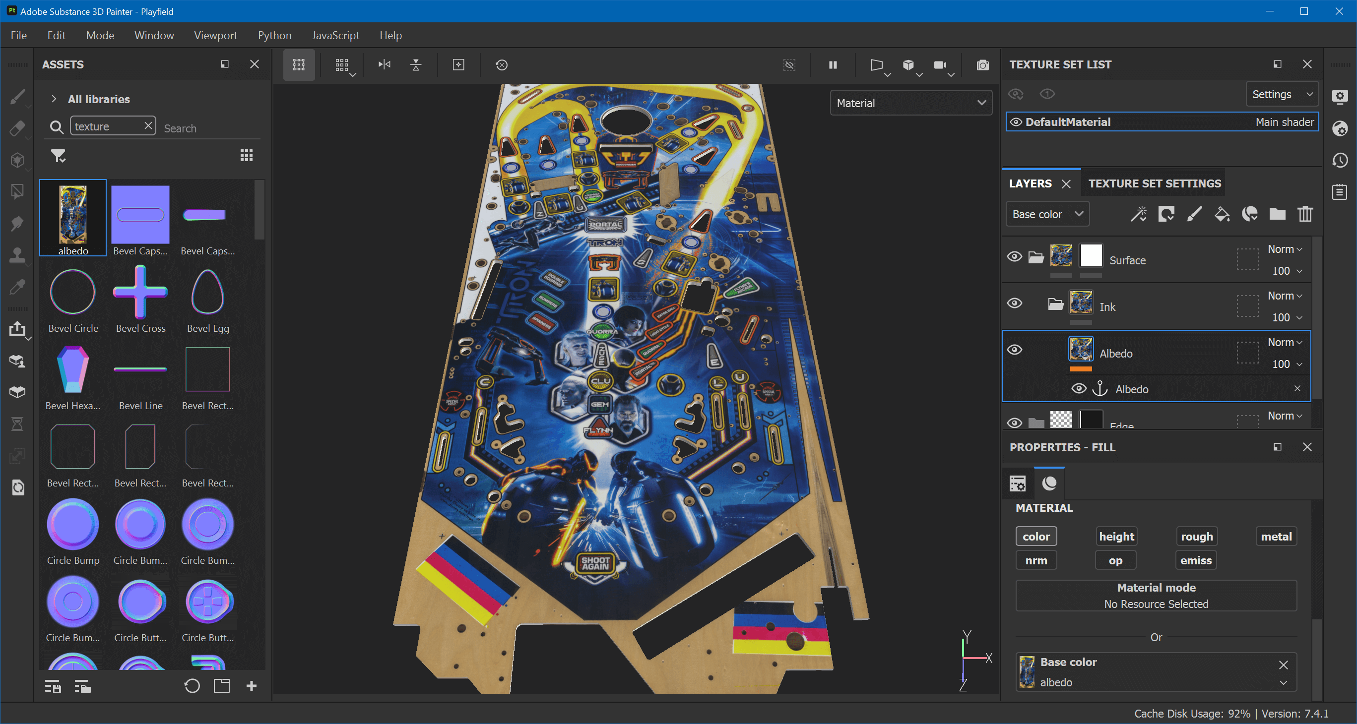The height and width of the screenshot is (724, 1357).
Task: Toggle the height channel button
Action: coord(1116,537)
